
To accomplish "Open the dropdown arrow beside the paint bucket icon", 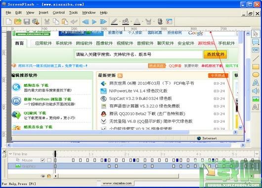I will [131, 22].
